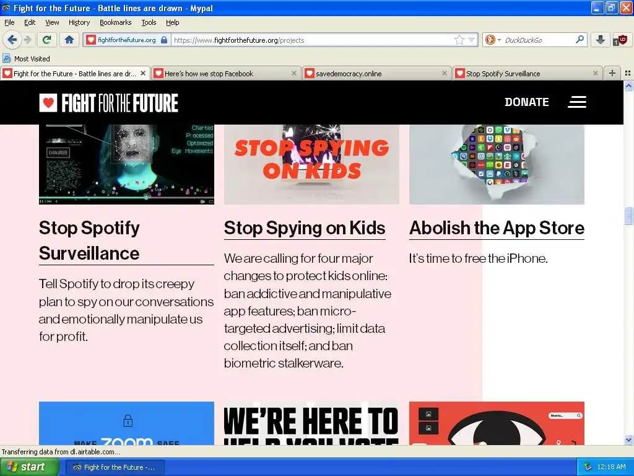Open the History menu

point(79,22)
